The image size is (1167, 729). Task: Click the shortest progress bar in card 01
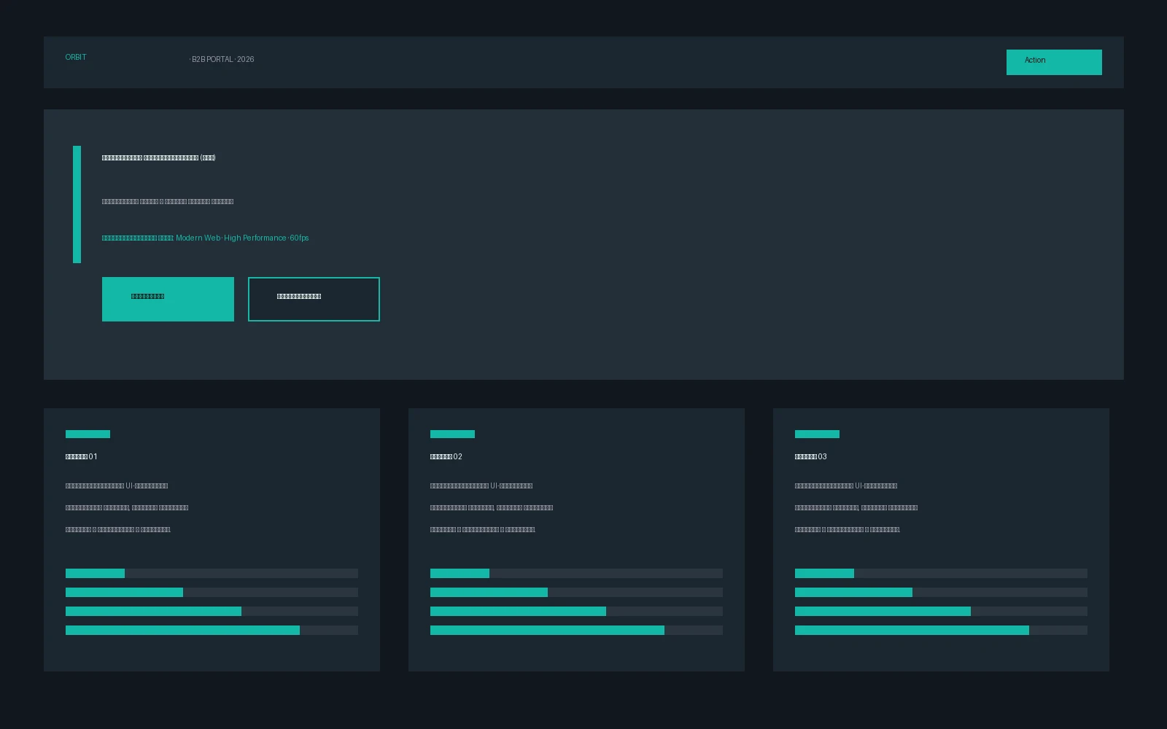[x=212, y=573]
